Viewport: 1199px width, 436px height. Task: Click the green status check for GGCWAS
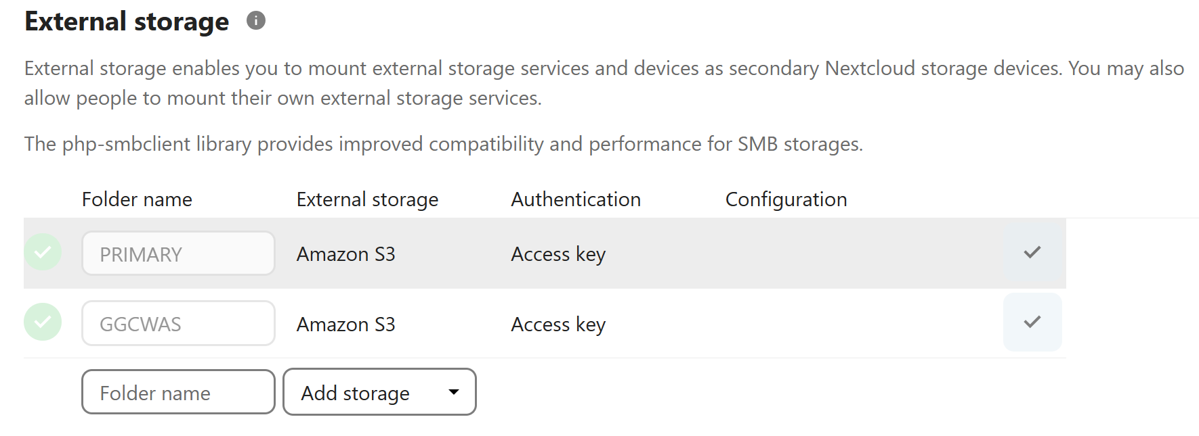pos(43,322)
